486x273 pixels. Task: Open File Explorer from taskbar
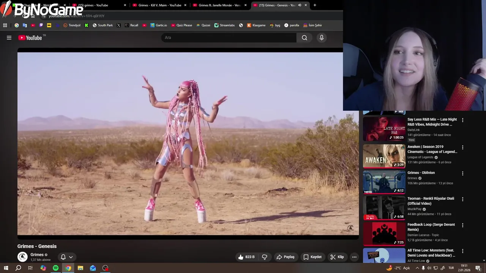click(x=80, y=268)
